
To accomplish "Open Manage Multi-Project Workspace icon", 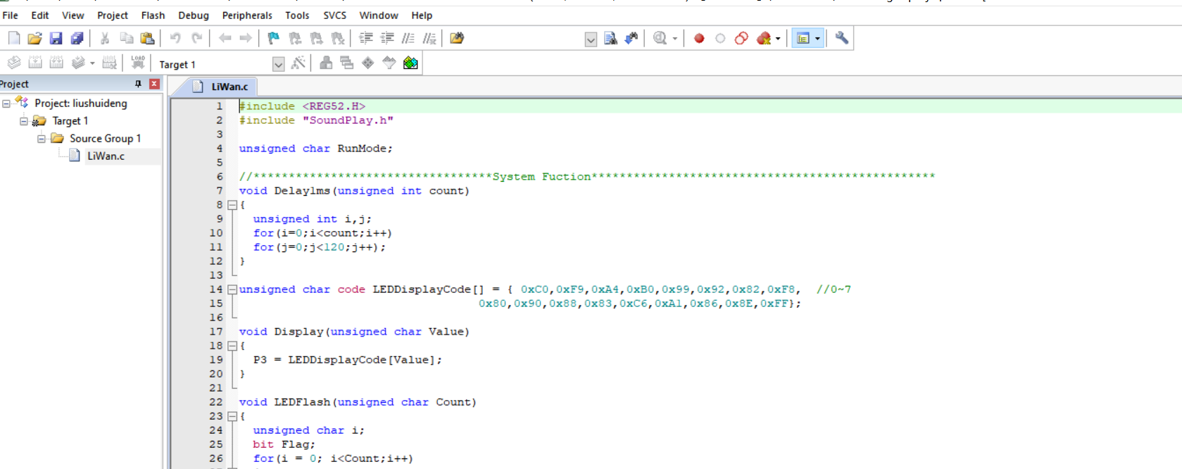I will coord(346,63).
